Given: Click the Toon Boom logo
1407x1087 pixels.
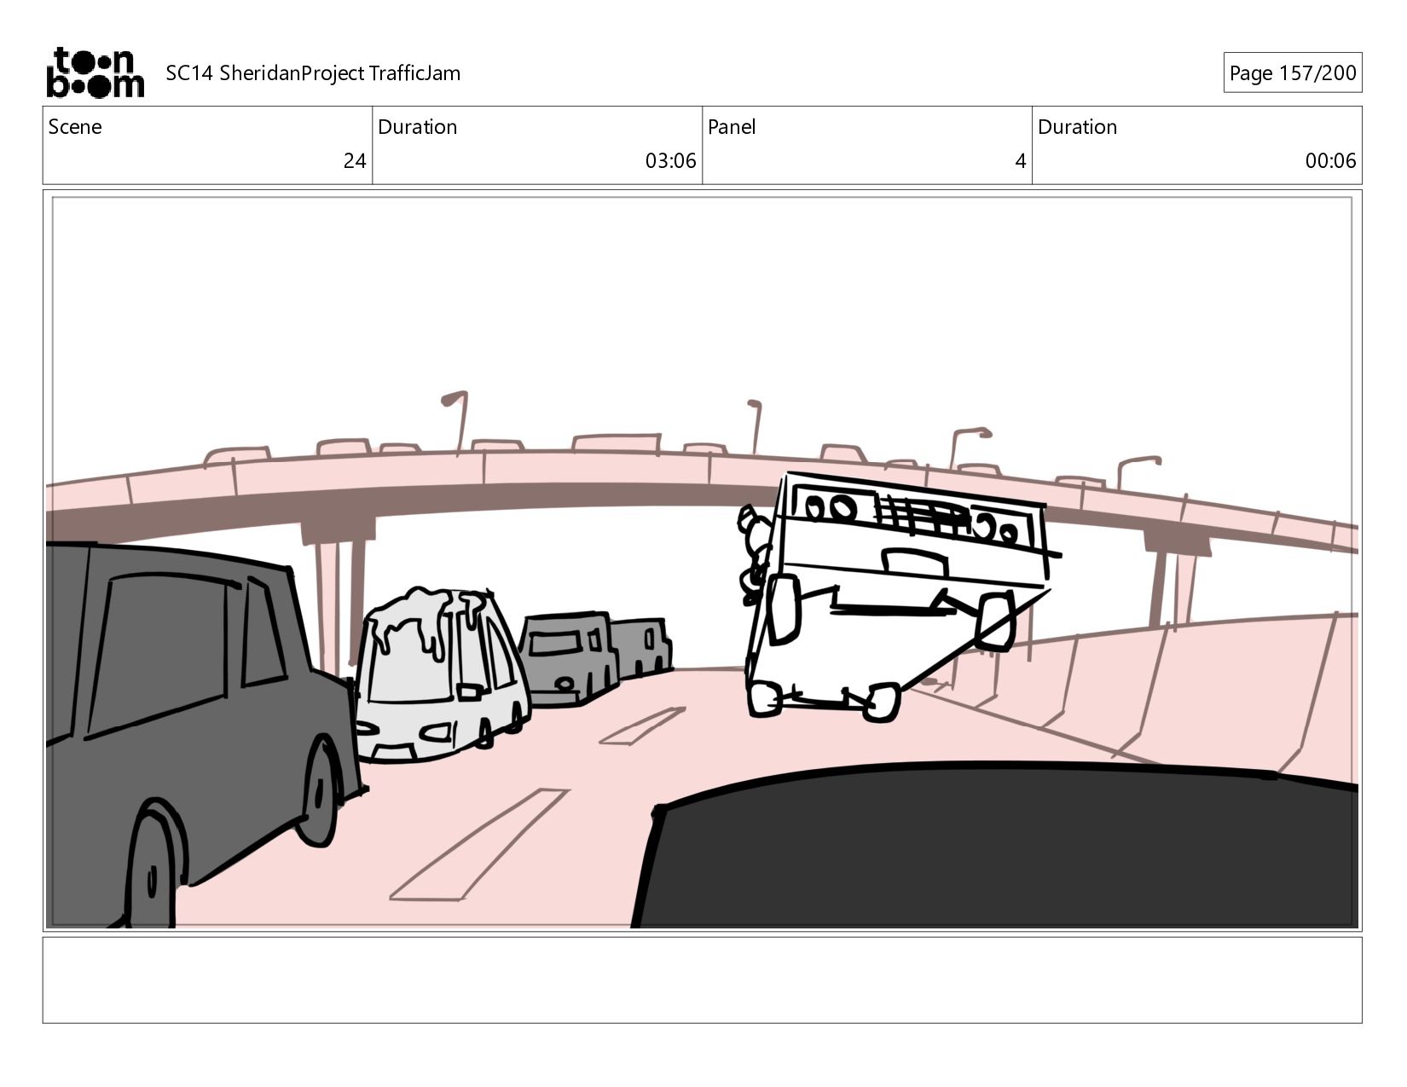Looking at the screenshot, I should click(x=95, y=72).
